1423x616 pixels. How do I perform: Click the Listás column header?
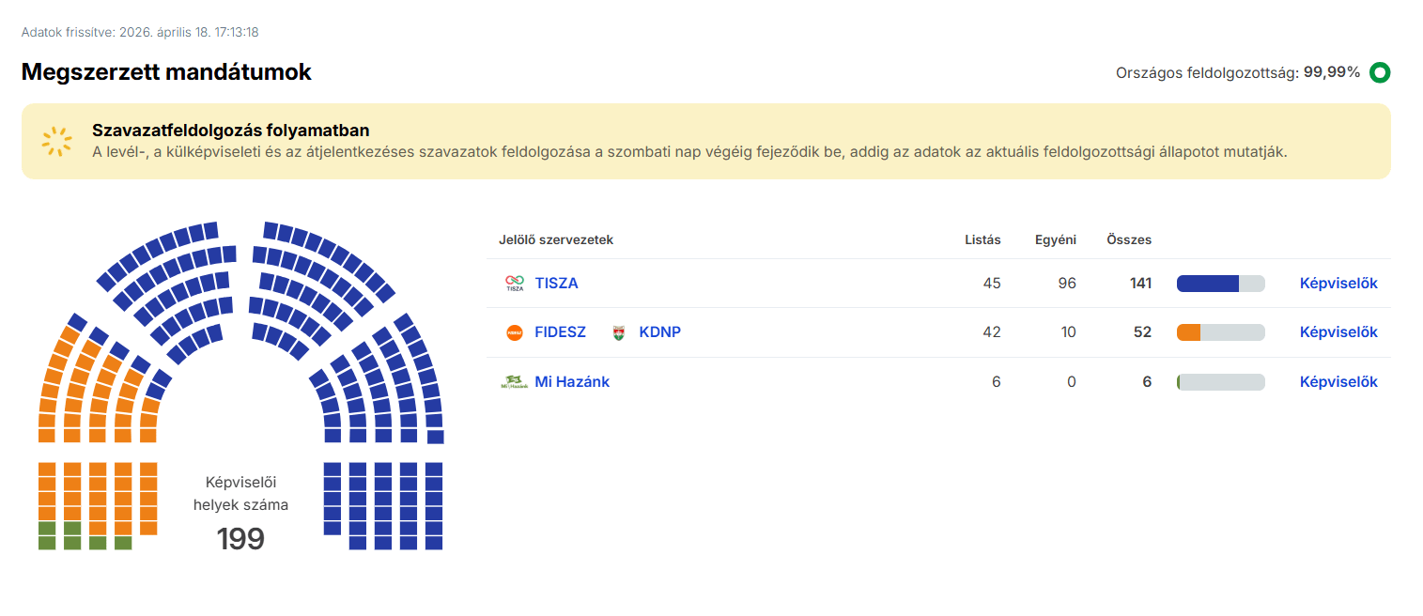pos(982,240)
